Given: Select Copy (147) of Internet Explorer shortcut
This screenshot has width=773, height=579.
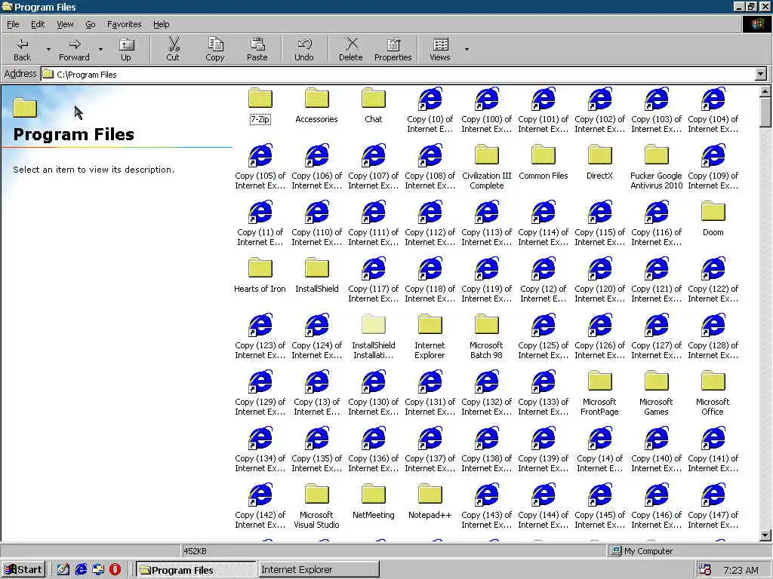Looking at the screenshot, I should (713, 507).
